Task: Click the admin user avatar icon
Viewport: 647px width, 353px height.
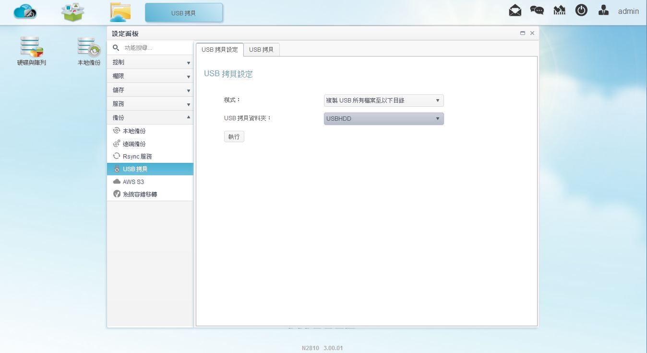Action: [x=604, y=11]
